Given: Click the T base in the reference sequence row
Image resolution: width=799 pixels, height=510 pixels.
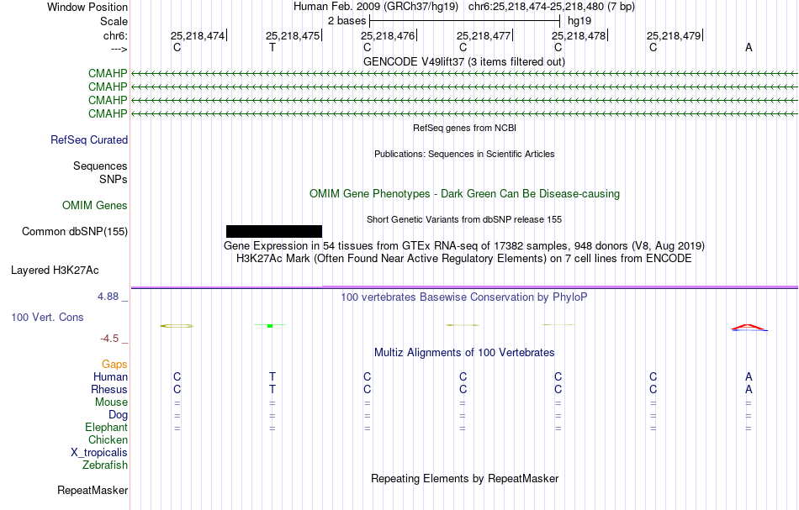Looking at the screenshot, I should point(273,47).
